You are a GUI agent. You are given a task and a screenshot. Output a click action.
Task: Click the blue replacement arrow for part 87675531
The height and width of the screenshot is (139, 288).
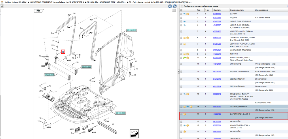[184, 126]
